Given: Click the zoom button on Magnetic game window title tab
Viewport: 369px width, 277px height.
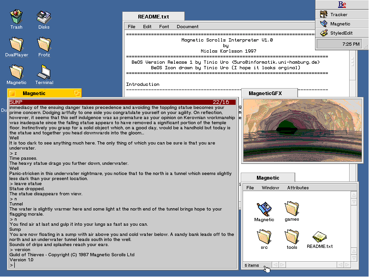Looking at the screenshot, I should click(x=77, y=94).
